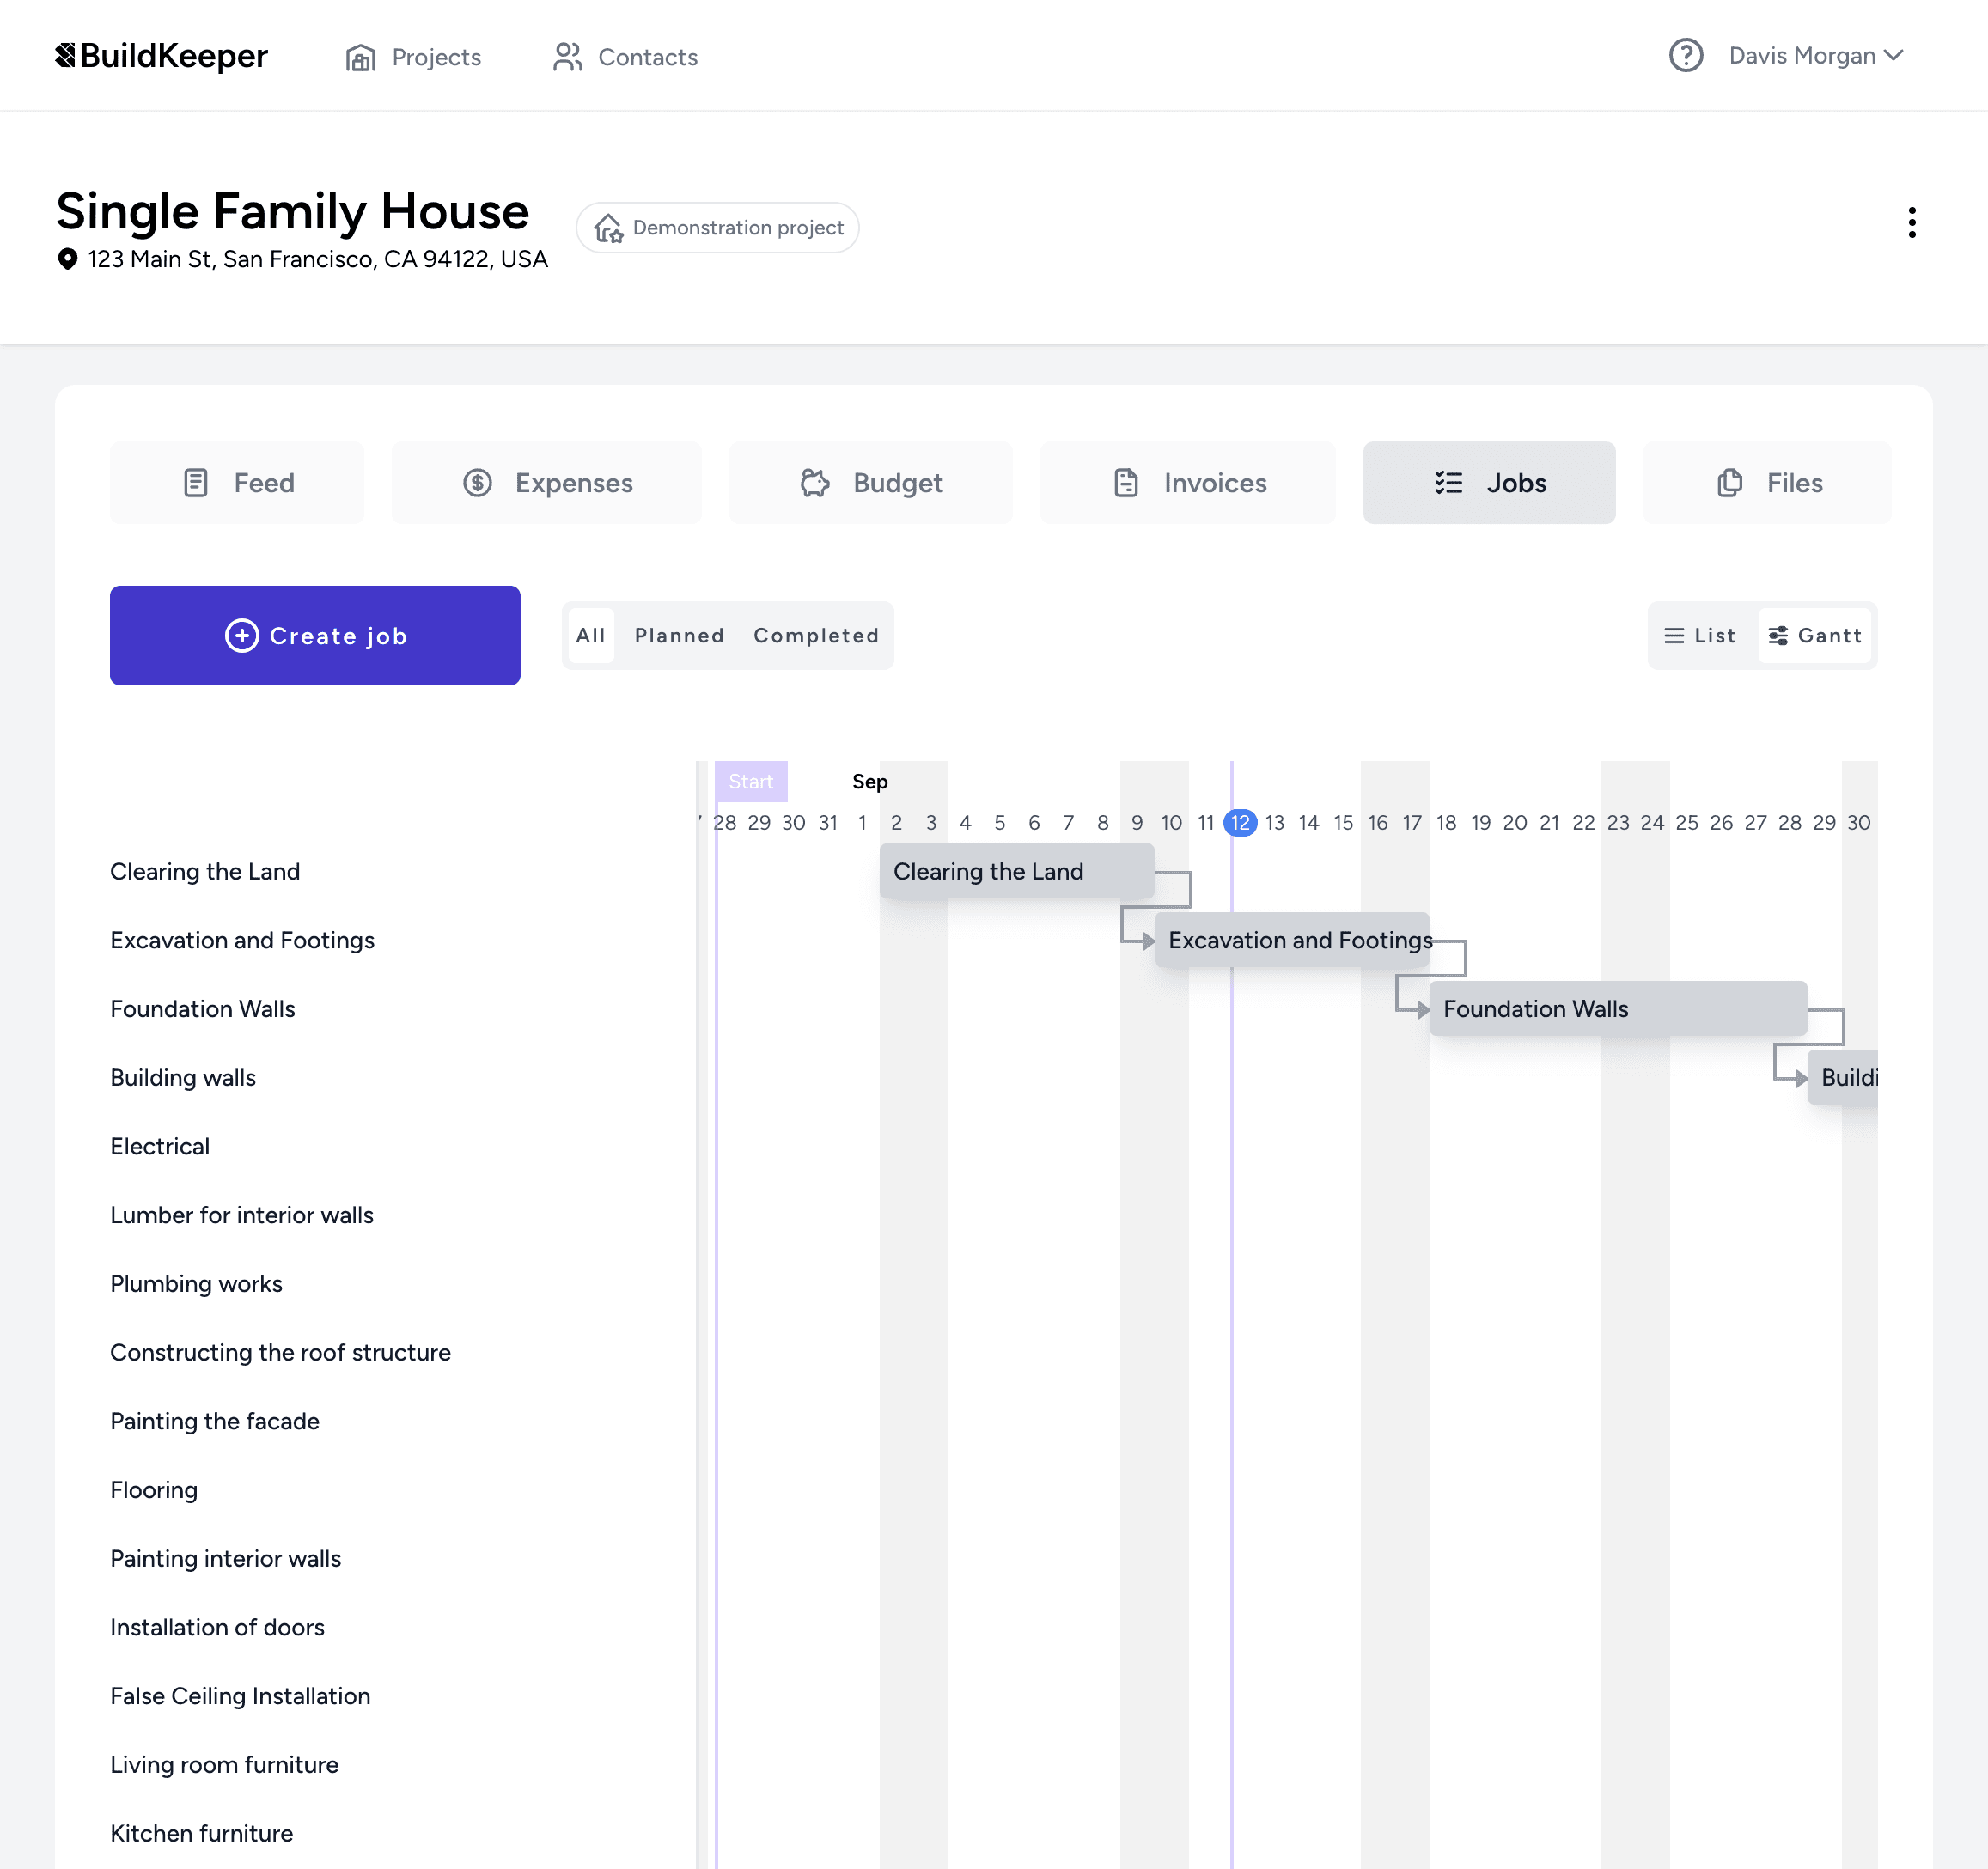This screenshot has width=1988, height=1869.
Task: Open the three-dot options menu
Action: (1912, 222)
